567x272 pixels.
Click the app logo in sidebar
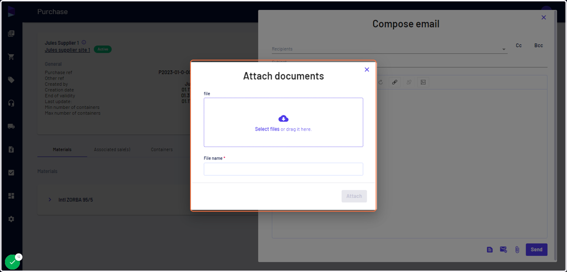coord(11,11)
